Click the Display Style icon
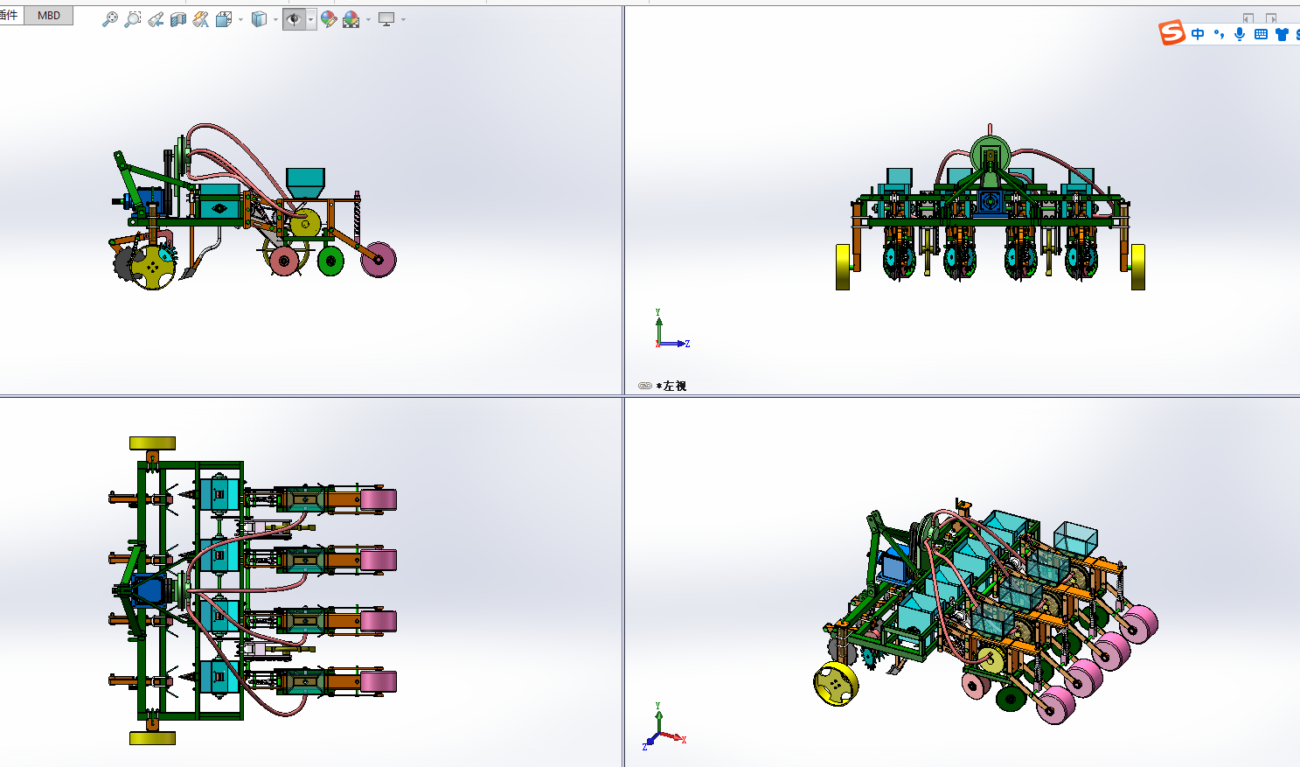Image resolution: width=1300 pixels, height=767 pixels. click(259, 19)
